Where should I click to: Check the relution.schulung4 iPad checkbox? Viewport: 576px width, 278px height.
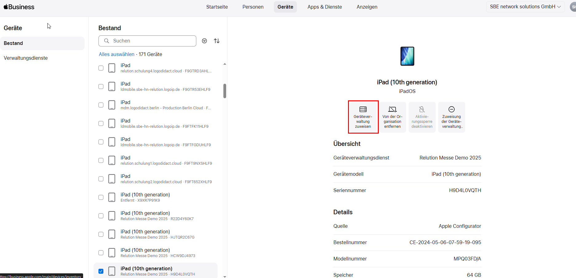(101, 68)
